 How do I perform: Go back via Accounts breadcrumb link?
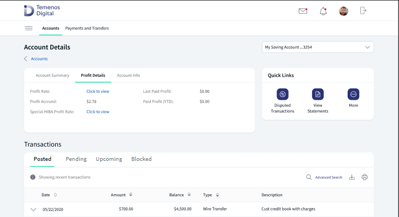pos(39,59)
